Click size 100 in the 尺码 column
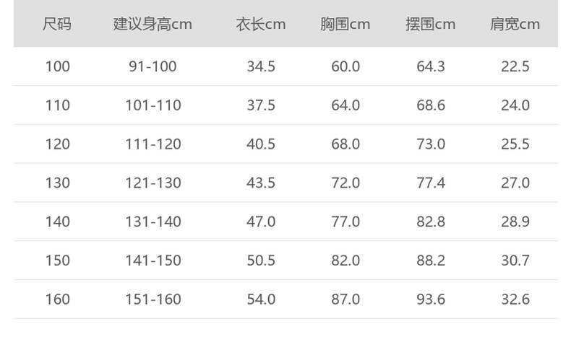This screenshot has width=571, height=350. coord(57,66)
